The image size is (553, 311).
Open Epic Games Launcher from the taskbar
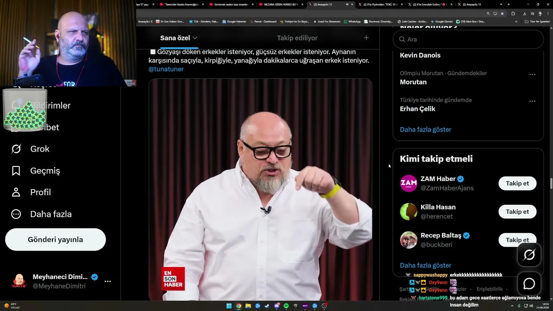click(x=296, y=306)
